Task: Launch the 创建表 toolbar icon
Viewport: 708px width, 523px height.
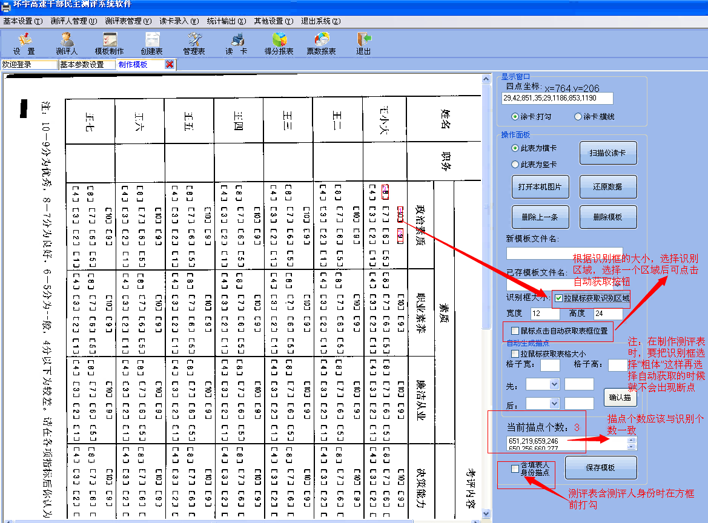Action: (151, 44)
